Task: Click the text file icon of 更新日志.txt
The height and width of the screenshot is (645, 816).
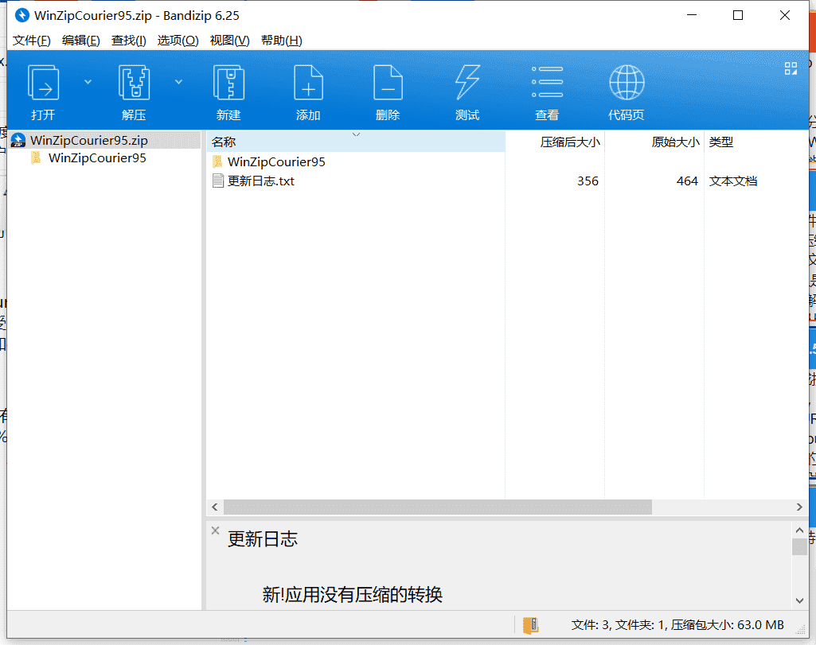Action: coord(218,181)
